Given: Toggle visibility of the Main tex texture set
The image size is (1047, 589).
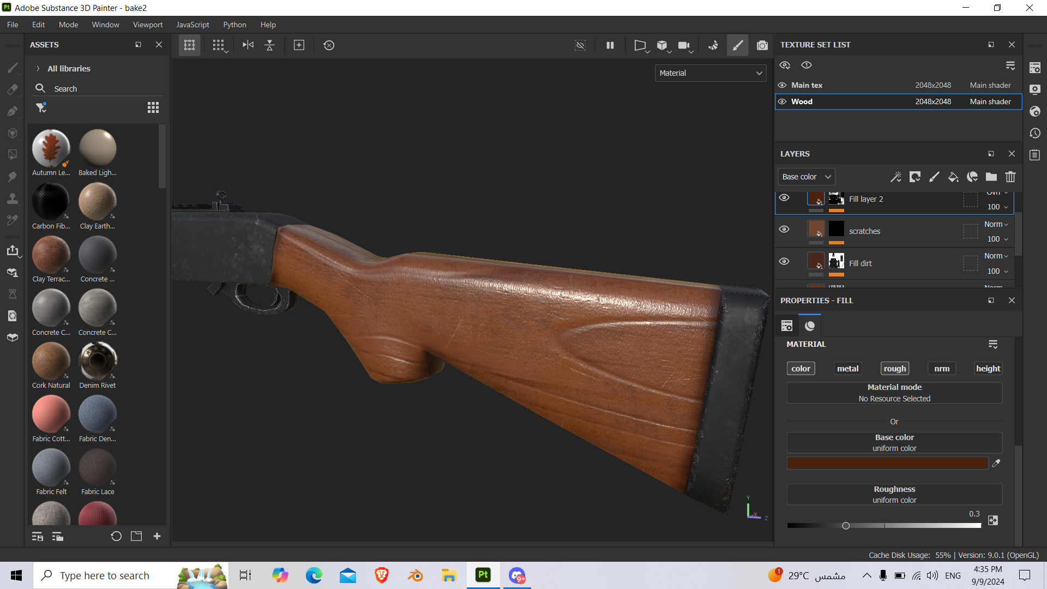Looking at the screenshot, I should (x=782, y=85).
